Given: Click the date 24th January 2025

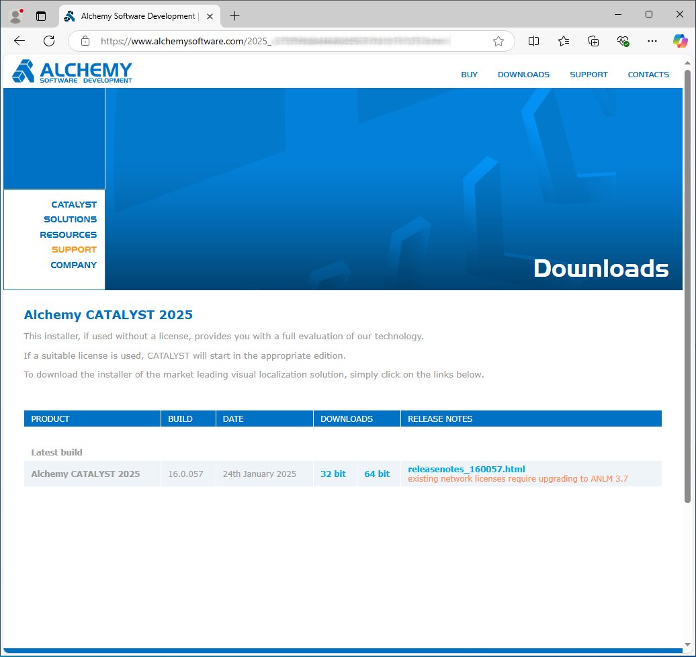Looking at the screenshot, I should pyautogui.click(x=259, y=474).
